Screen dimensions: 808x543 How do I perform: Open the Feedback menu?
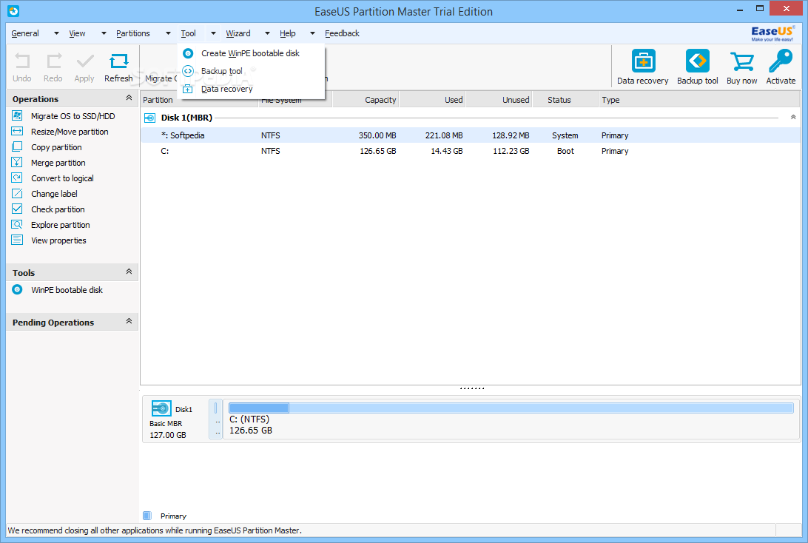tap(342, 33)
